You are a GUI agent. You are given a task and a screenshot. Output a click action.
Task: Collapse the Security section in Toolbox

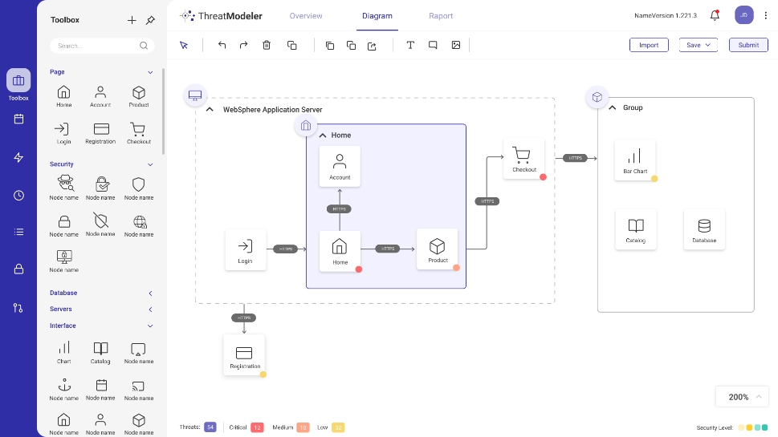150,164
